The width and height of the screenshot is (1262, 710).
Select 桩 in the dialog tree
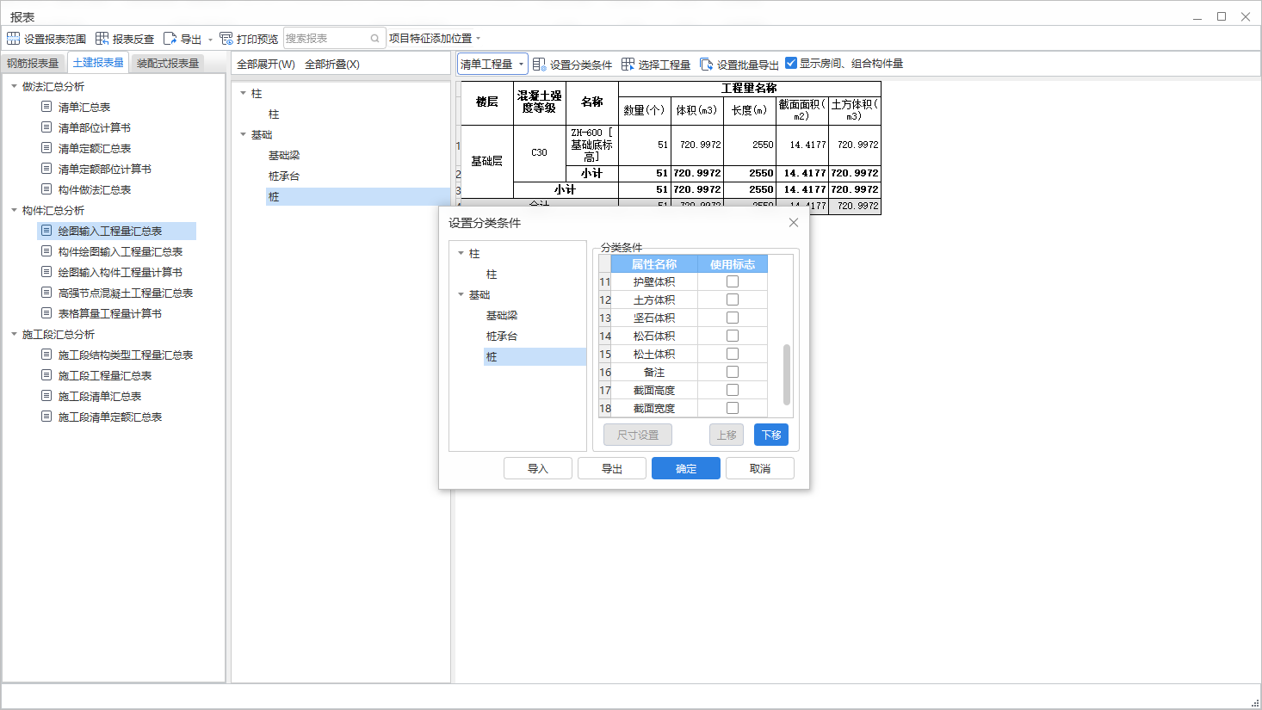(535, 356)
